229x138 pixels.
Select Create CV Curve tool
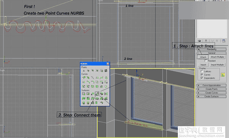[84, 78]
